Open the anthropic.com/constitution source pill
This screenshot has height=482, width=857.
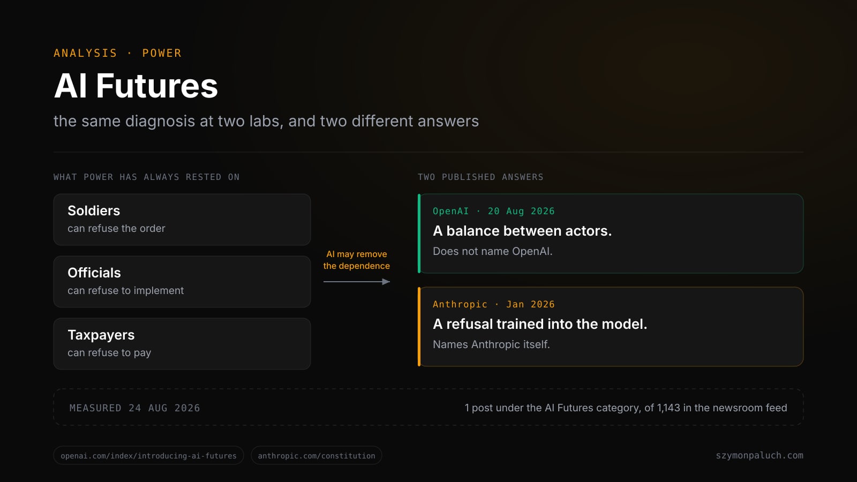(317, 455)
